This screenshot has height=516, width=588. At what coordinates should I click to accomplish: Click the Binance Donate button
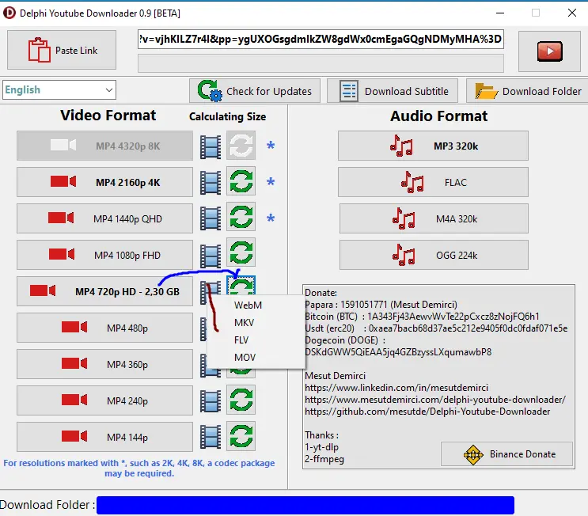(x=507, y=454)
